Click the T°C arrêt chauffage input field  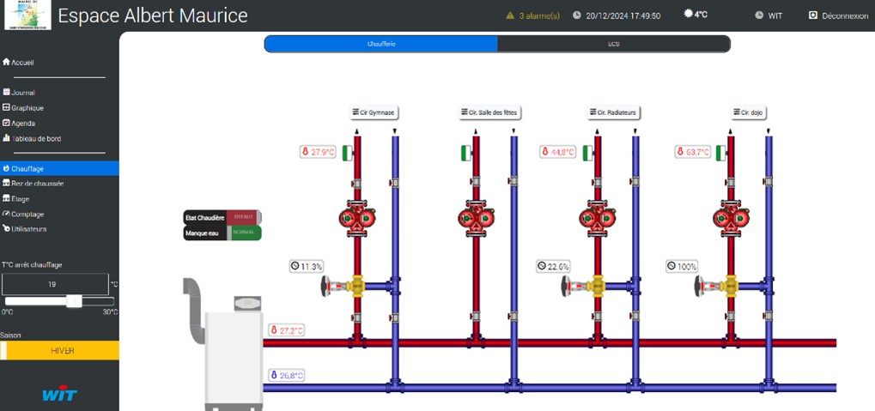[55, 284]
